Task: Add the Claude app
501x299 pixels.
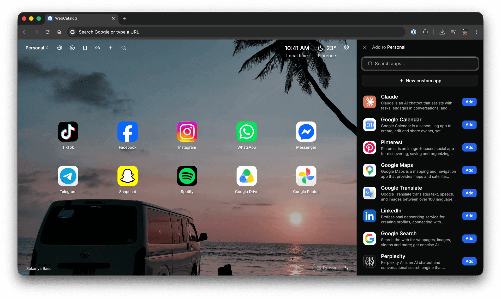Action: click(469, 102)
